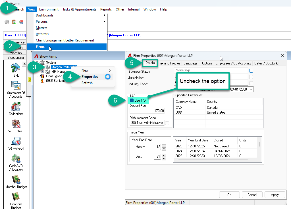
Task: Switch to the Tax and Policies tab
Action: [x=169, y=63]
